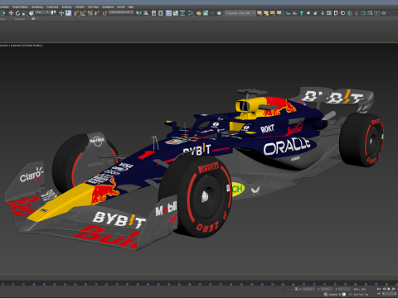Click the Y coordinate field
Screen dimensions: 398x298
click(327, 289)
